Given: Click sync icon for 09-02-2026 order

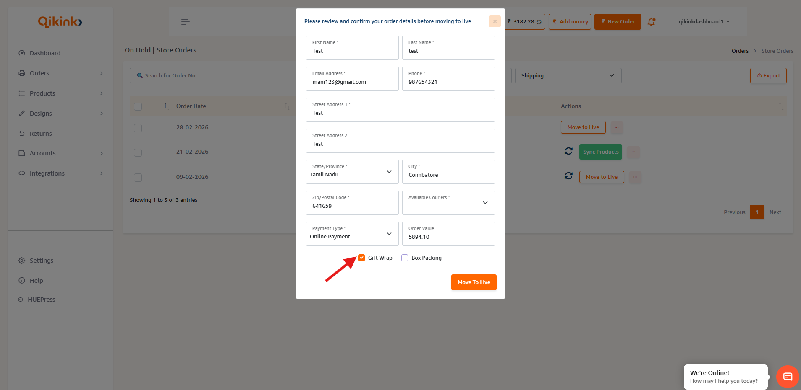Looking at the screenshot, I should (568, 176).
